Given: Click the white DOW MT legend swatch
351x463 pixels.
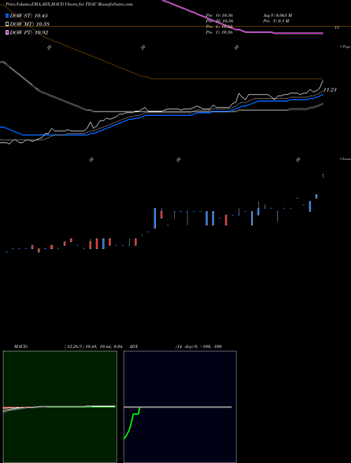Looking at the screenshot, I should click(x=7, y=25).
